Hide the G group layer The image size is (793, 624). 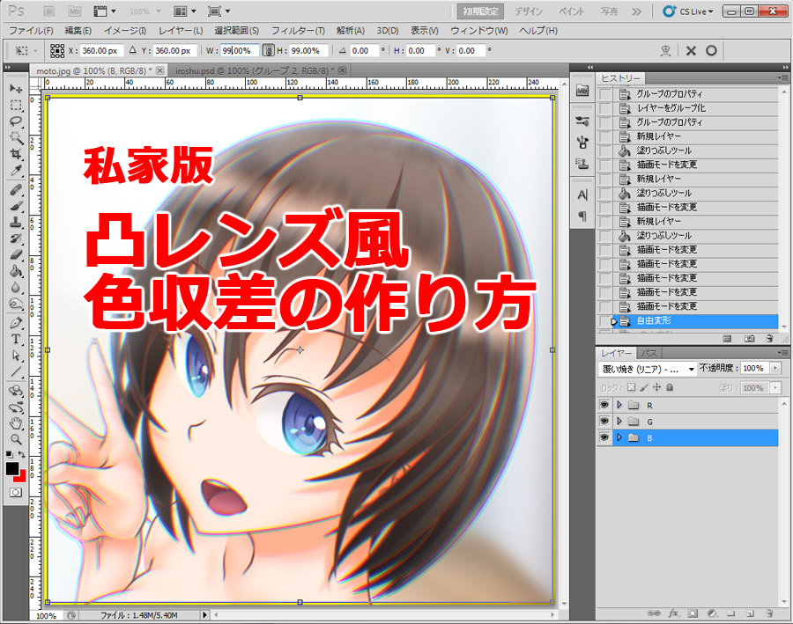click(x=604, y=422)
